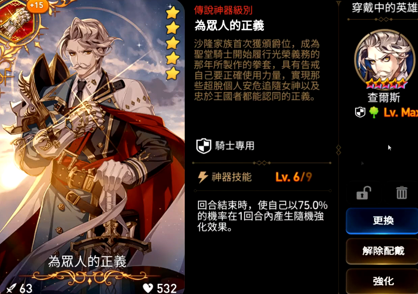Select the artifact title 為眾人的正義
Screen dimensions: 418x294
[x=229, y=26]
